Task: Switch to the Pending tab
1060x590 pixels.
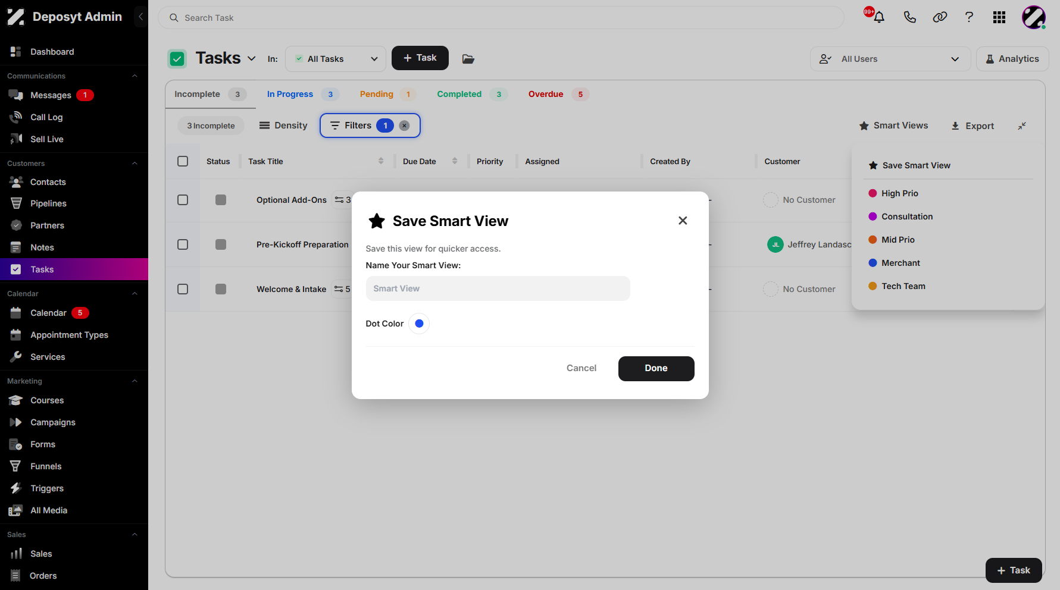Action: [x=387, y=94]
